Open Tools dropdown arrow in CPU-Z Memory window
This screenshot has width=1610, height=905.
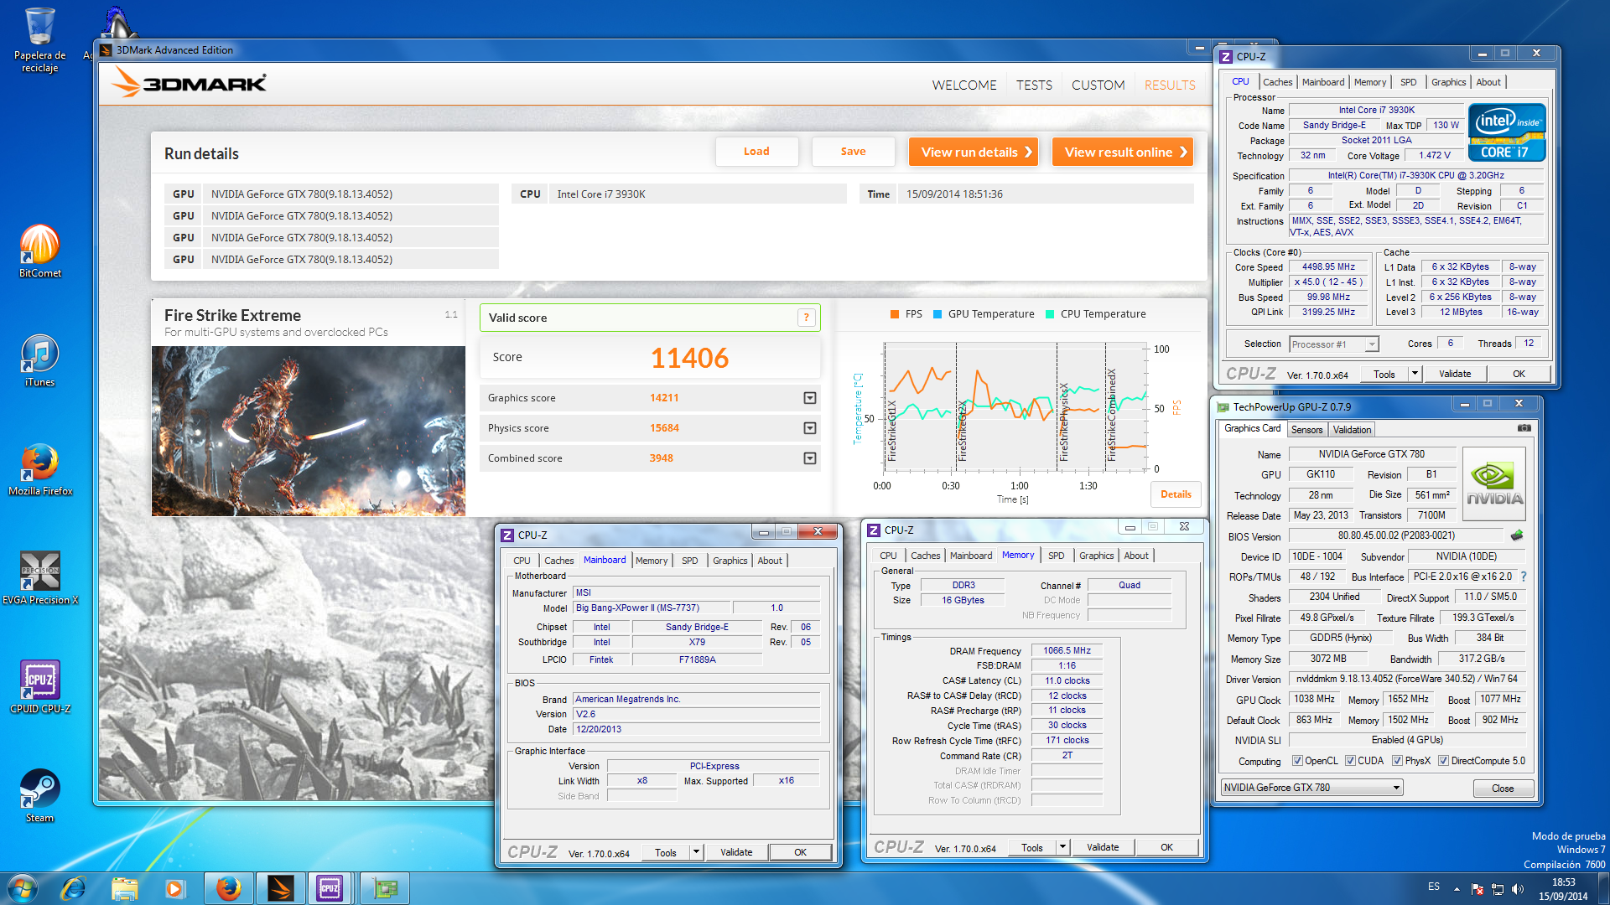pyautogui.click(x=1062, y=847)
